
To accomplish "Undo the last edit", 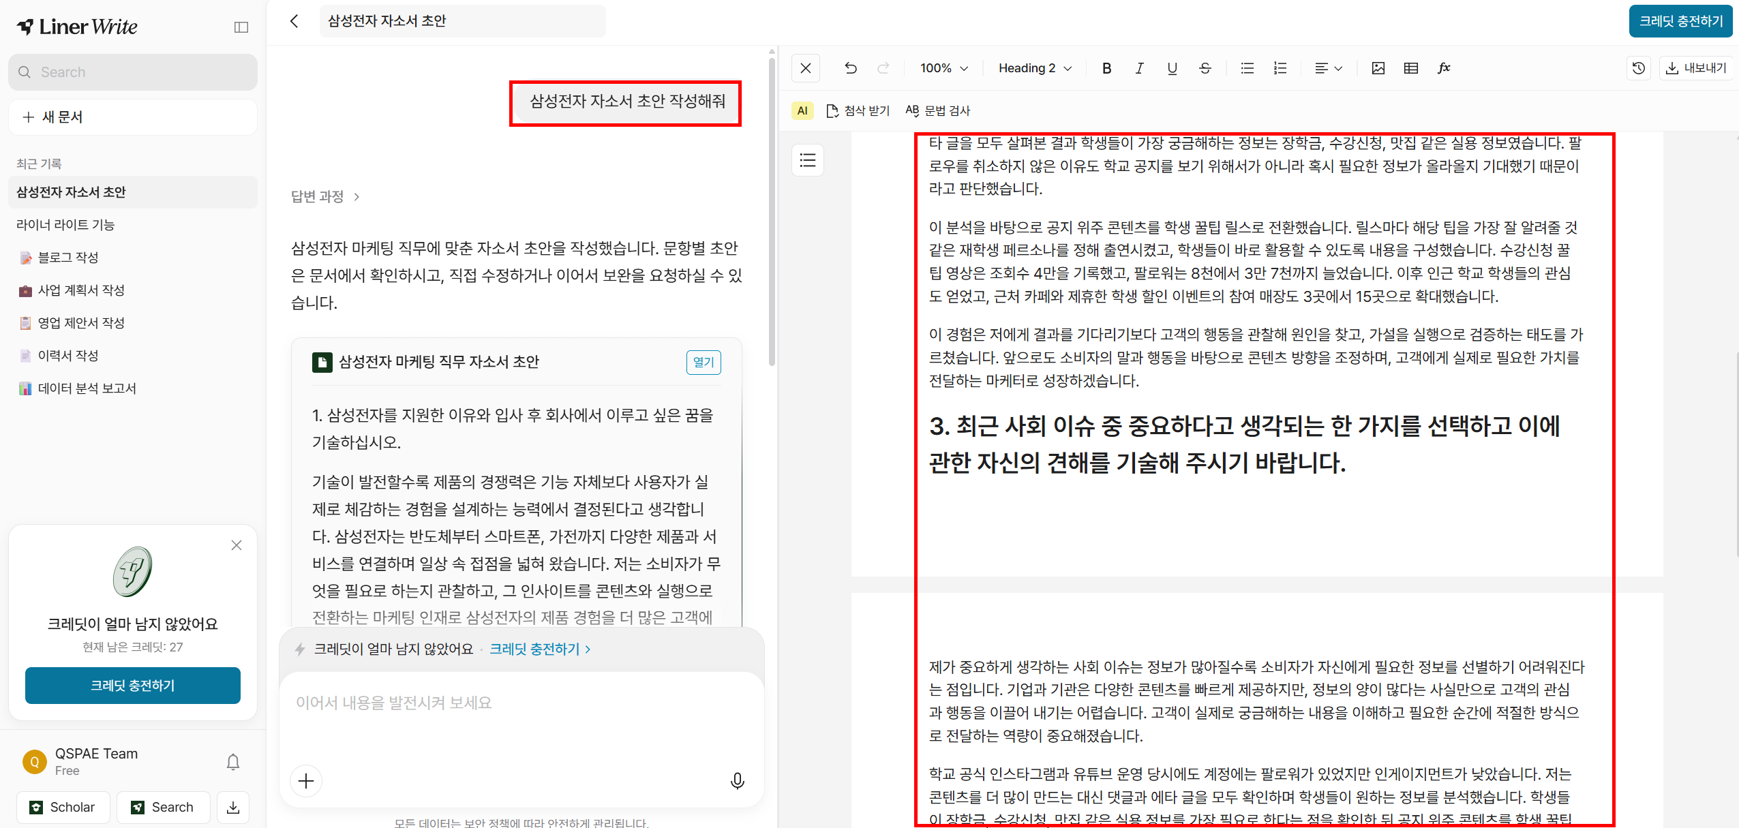I will (x=851, y=68).
